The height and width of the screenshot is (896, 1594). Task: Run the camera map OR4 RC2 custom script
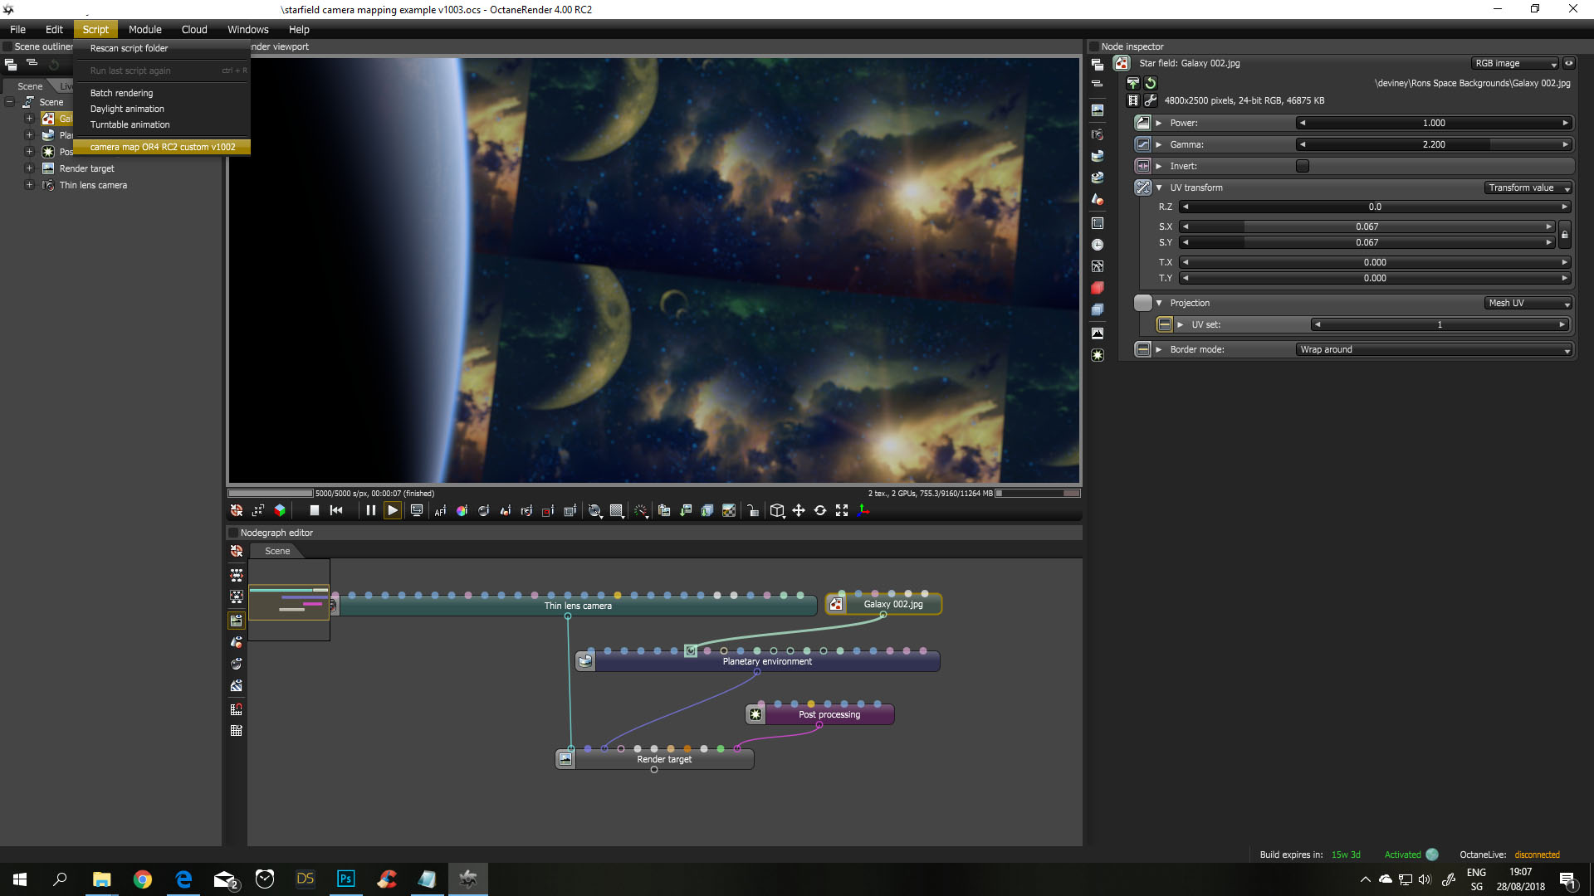tap(163, 147)
